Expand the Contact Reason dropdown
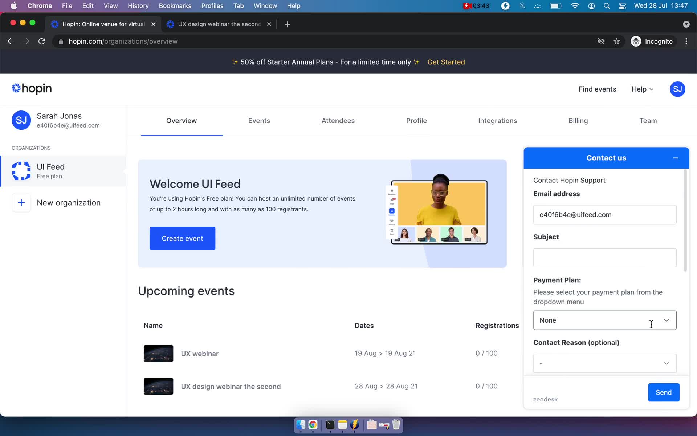The width and height of the screenshot is (697, 436). point(604,363)
